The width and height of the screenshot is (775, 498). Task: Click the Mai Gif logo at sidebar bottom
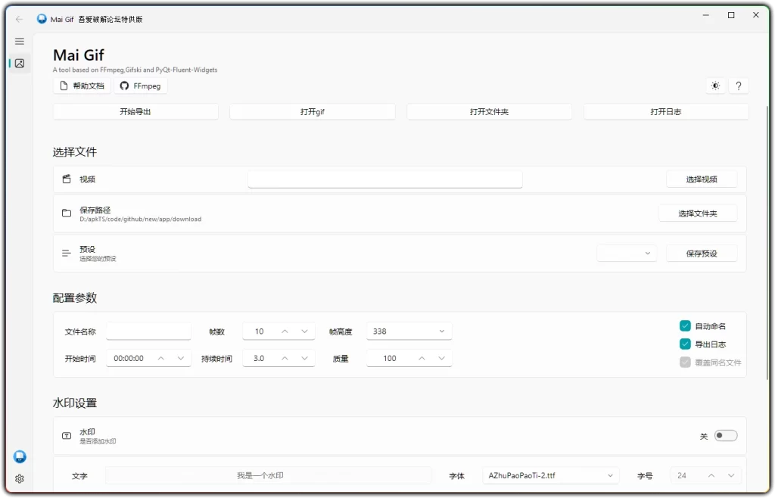point(19,456)
